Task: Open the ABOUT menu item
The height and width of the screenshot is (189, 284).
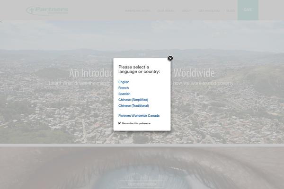Action: 186,11
